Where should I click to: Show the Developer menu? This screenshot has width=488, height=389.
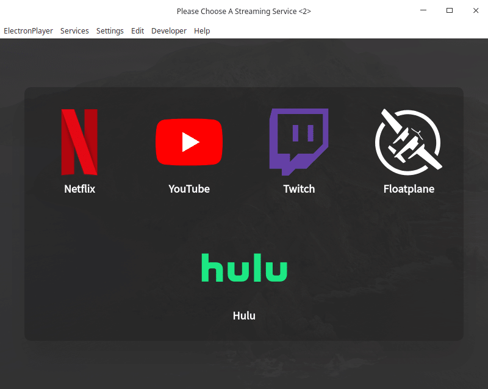click(x=169, y=31)
